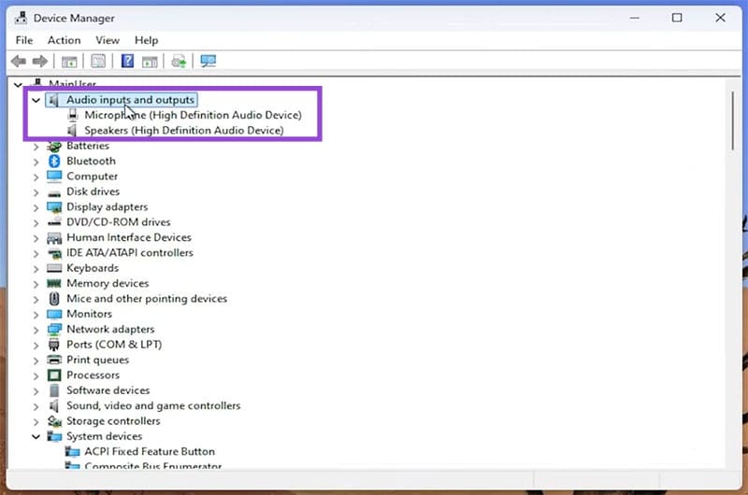Viewport: 748px width, 495px height.
Task: Select Microphone (High Definition Audio Device)
Action: [193, 115]
